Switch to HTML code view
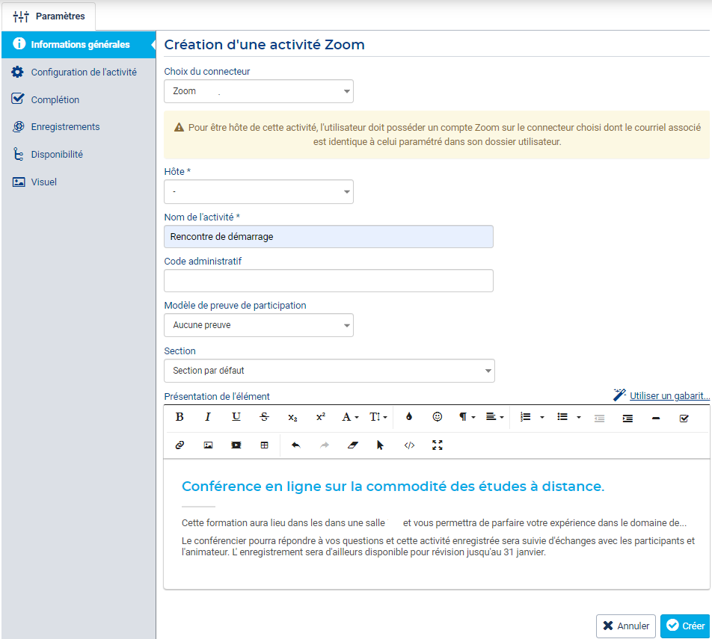This screenshot has height=639, width=712. (409, 445)
